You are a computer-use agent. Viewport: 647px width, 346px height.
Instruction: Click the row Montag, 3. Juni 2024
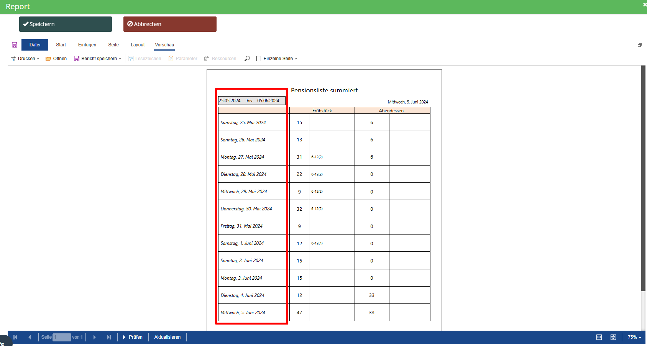coord(324,278)
